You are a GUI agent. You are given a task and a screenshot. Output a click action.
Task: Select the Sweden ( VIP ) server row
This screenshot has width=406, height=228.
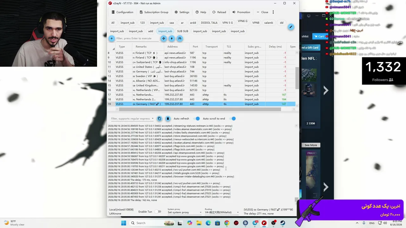(201, 76)
